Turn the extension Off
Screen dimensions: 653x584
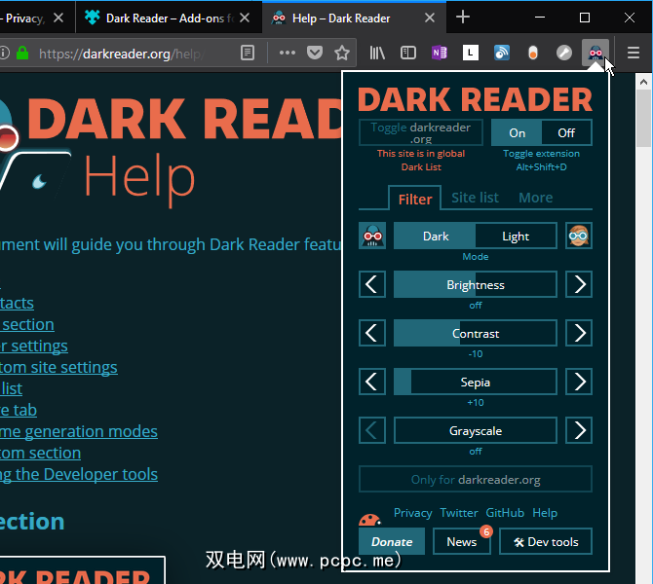coord(566,132)
